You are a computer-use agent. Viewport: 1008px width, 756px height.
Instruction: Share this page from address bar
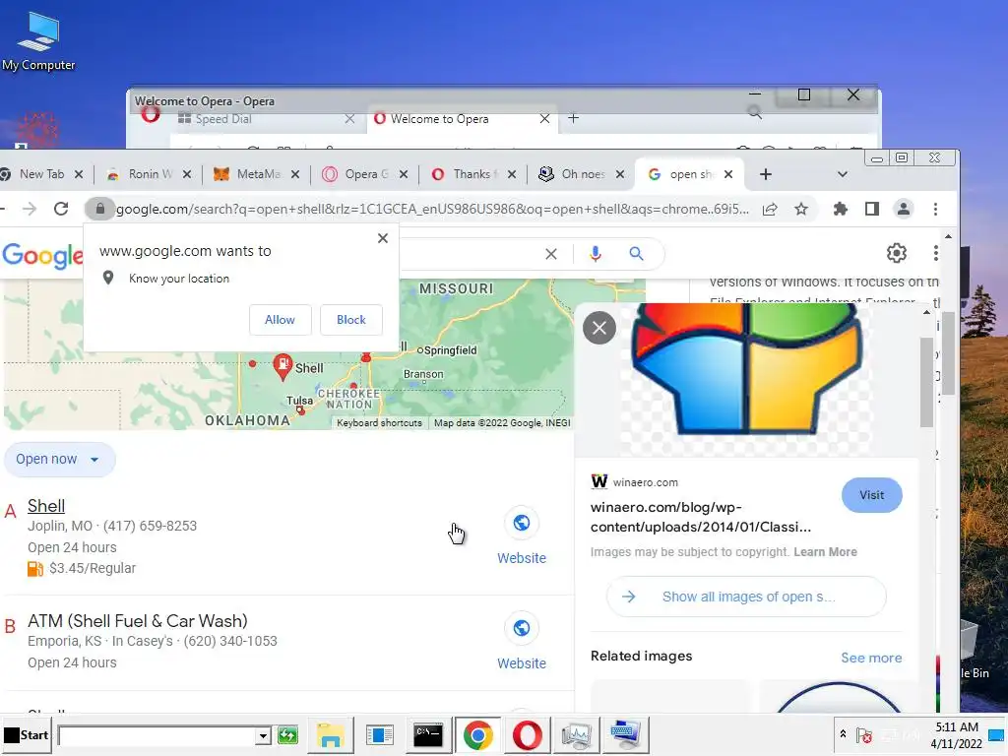pos(770,209)
